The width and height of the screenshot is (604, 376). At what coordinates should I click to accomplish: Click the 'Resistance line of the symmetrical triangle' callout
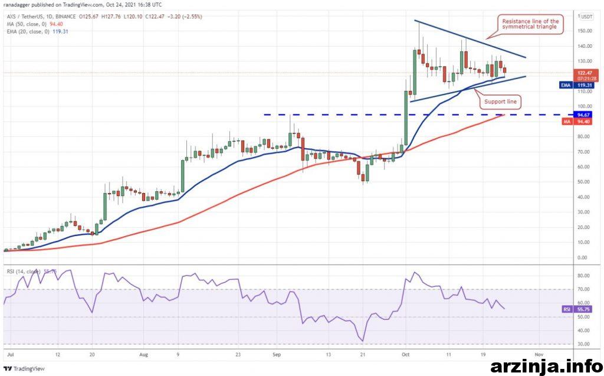coord(530,24)
